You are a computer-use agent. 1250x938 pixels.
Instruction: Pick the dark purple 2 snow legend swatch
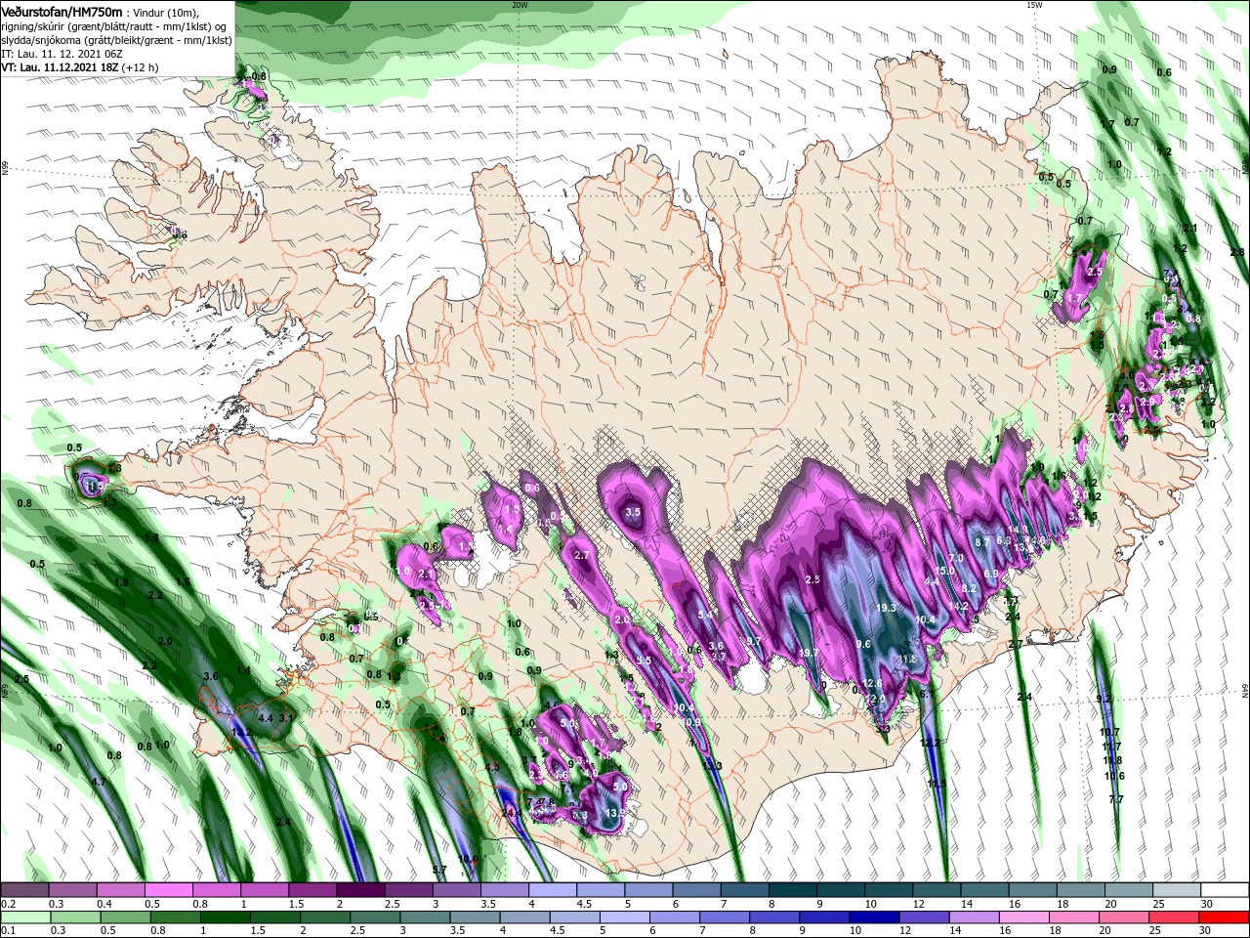click(360, 890)
